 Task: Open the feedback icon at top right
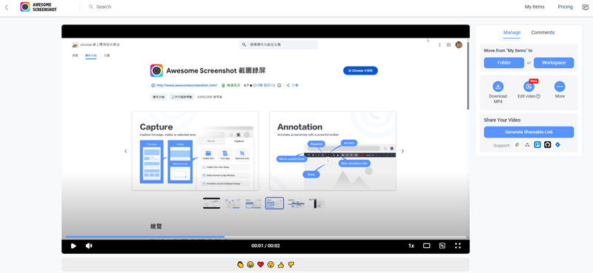click(x=585, y=7)
